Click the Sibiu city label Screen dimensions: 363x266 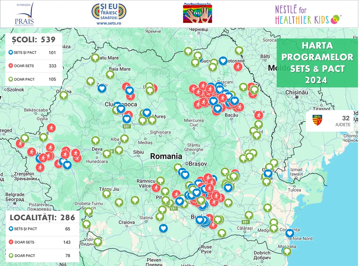138,152
